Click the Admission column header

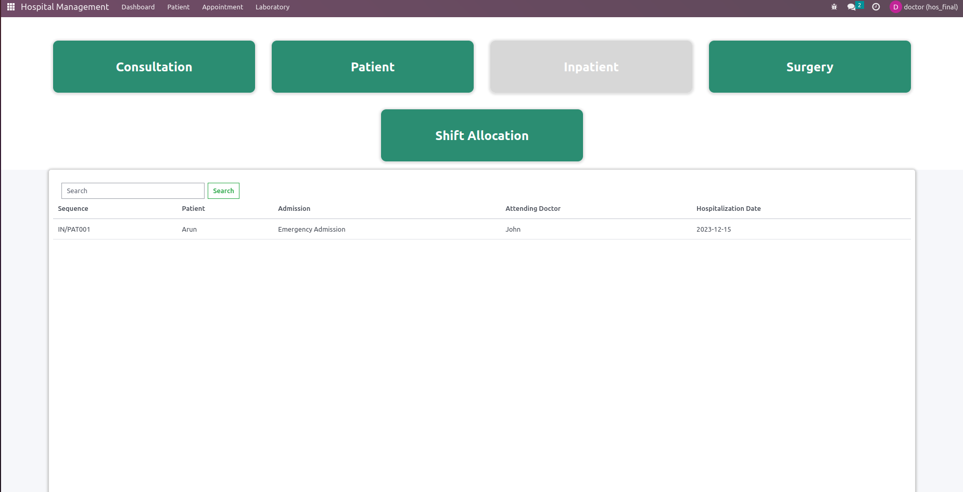[x=294, y=208]
